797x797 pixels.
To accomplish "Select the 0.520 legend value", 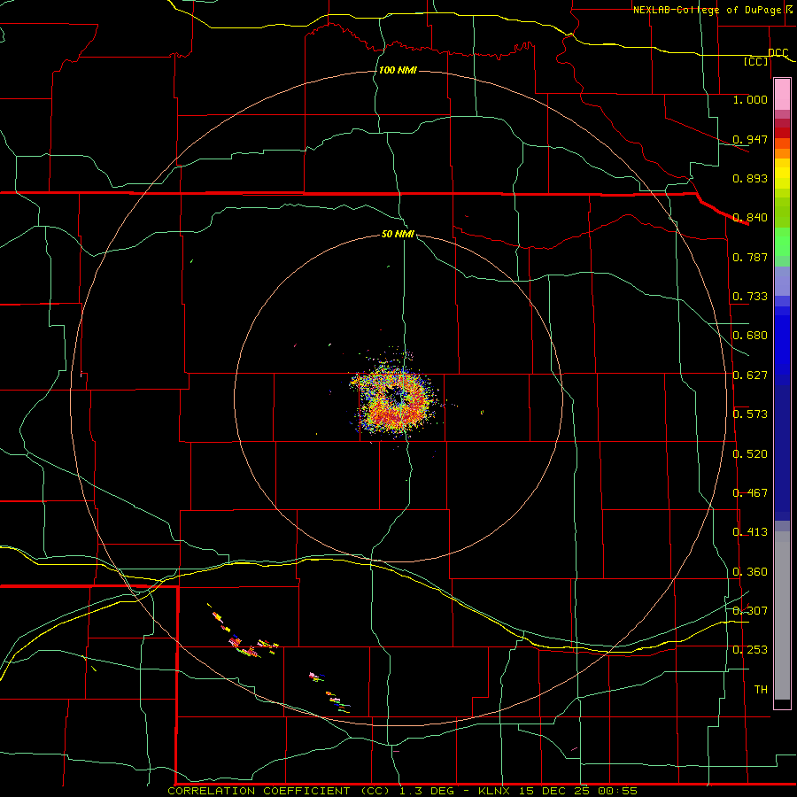I will (750, 454).
